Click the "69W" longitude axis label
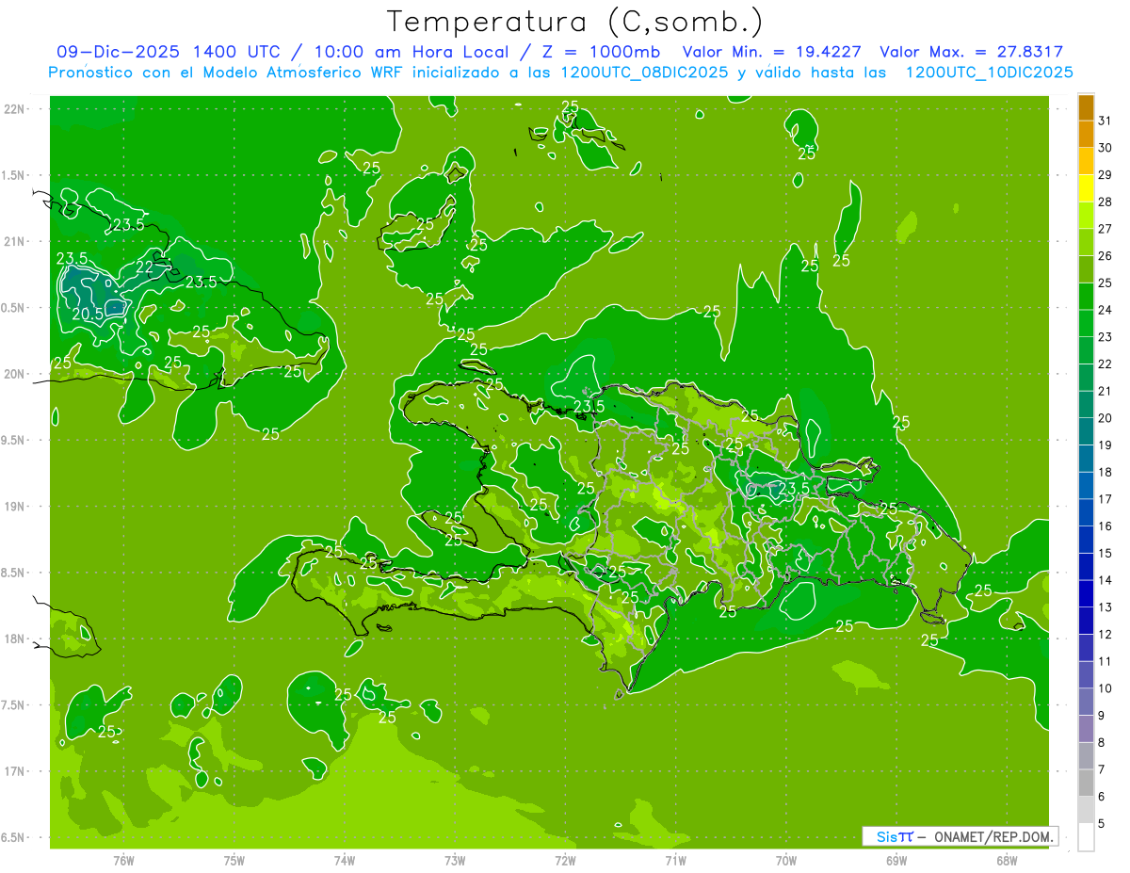1130x873 pixels. tap(896, 860)
